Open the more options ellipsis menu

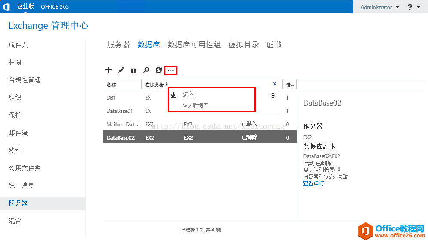pyautogui.click(x=171, y=70)
